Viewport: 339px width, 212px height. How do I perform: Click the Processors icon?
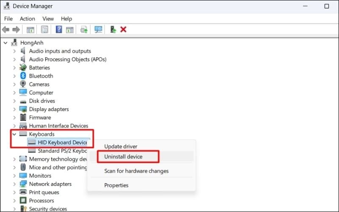[x=23, y=200]
